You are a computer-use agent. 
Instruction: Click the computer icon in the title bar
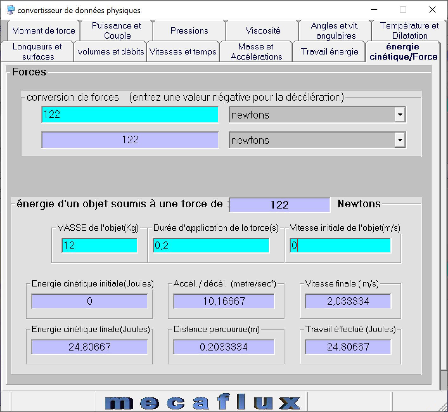pyautogui.click(x=10, y=9)
